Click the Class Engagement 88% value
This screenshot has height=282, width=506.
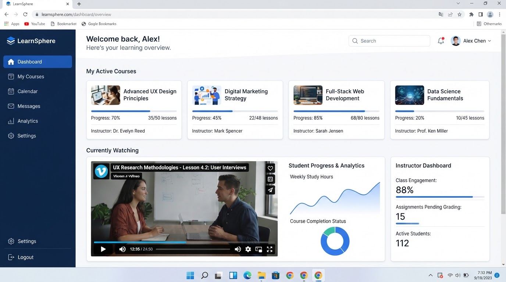(x=405, y=190)
